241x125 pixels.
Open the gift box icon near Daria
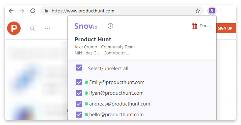[194, 26]
